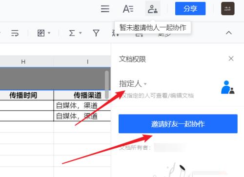
Task: Click 邀请好友一起协作 button
Action: tap(178, 124)
